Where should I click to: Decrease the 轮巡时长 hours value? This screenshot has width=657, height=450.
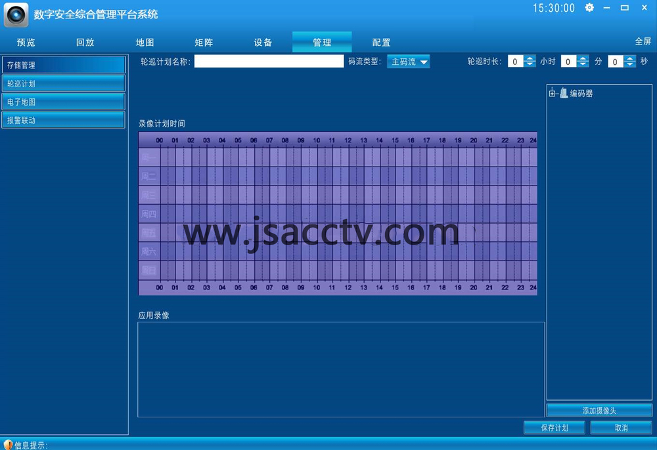point(530,64)
